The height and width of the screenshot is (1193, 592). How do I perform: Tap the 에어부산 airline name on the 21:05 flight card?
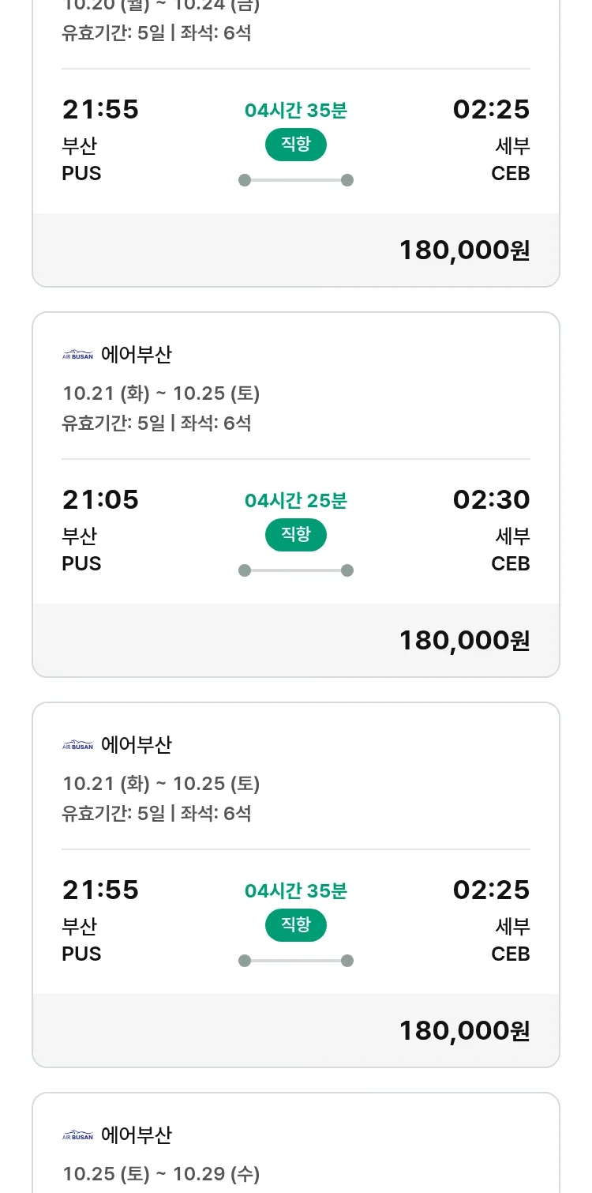click(x=136, y=355)
